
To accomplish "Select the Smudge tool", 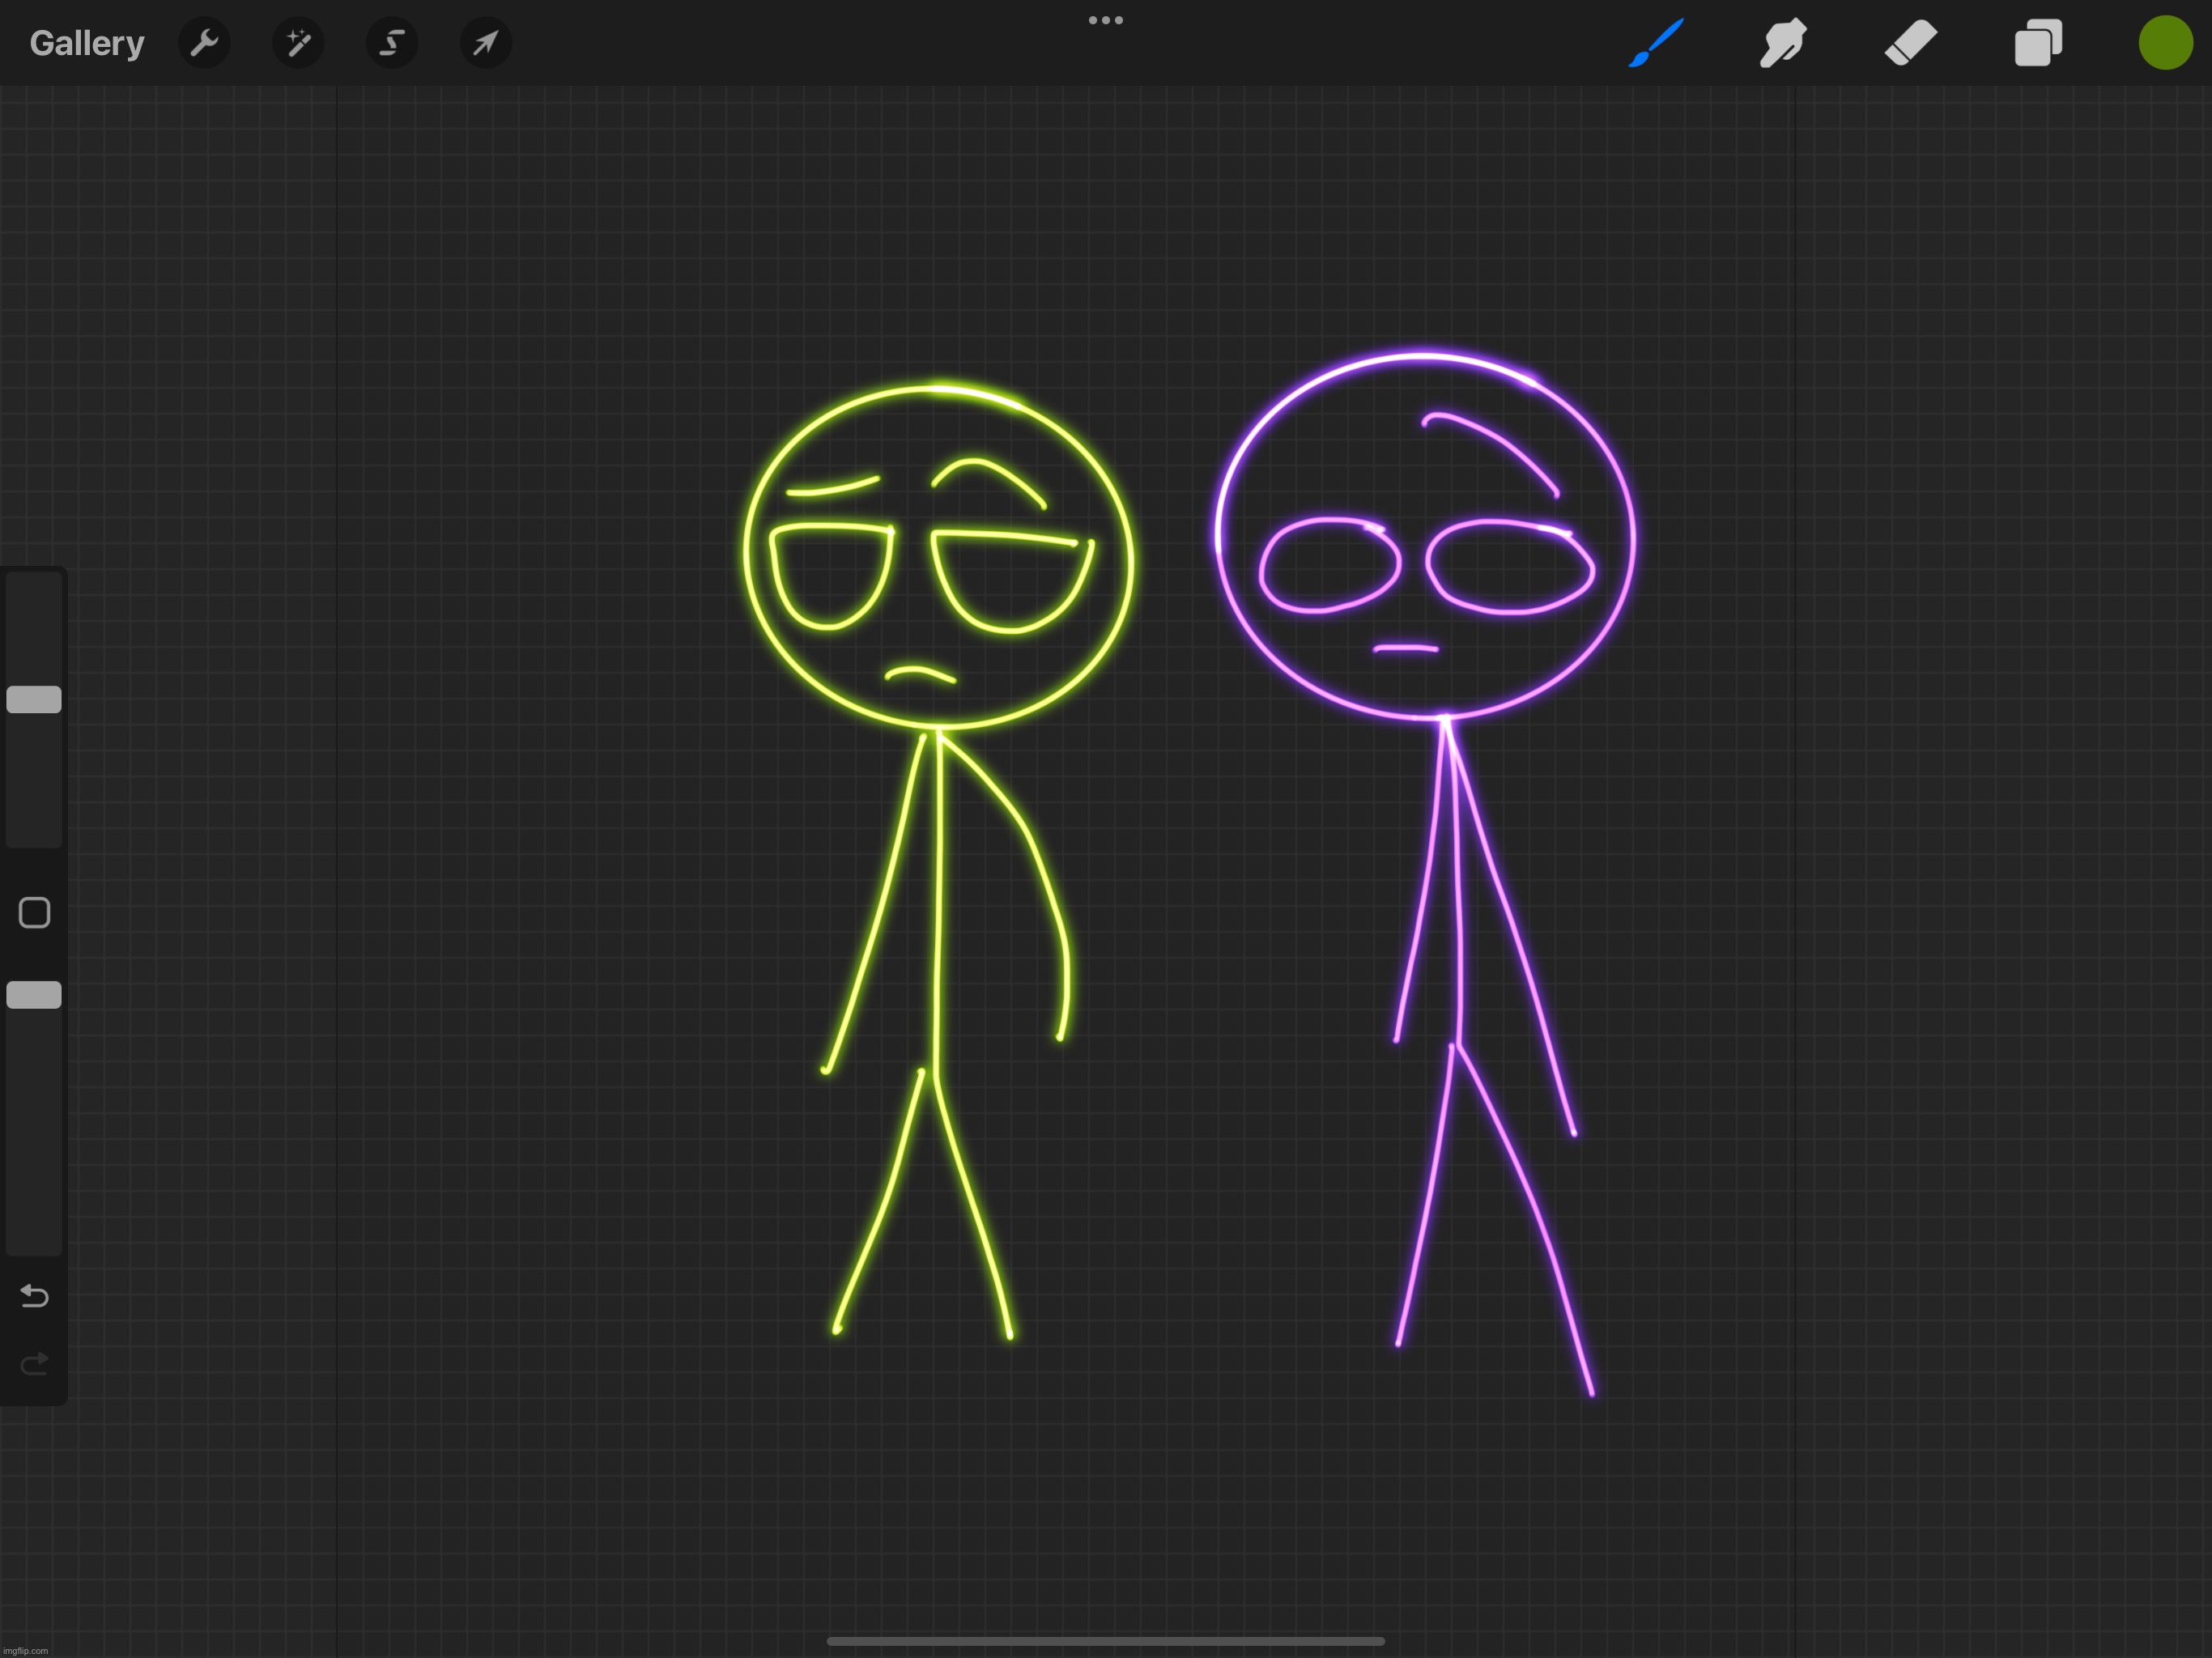I will click(1783, 43).
